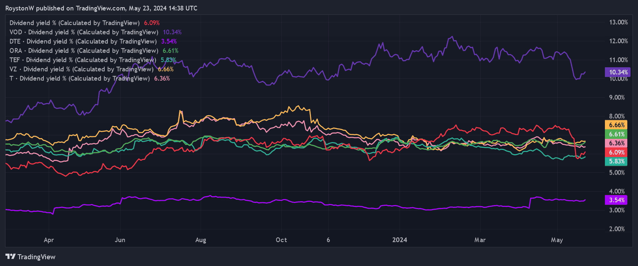Click the 13.00% label on price axis
This screenshot has width=638, height=266.
pyautogui.click(x=618, y=22)
